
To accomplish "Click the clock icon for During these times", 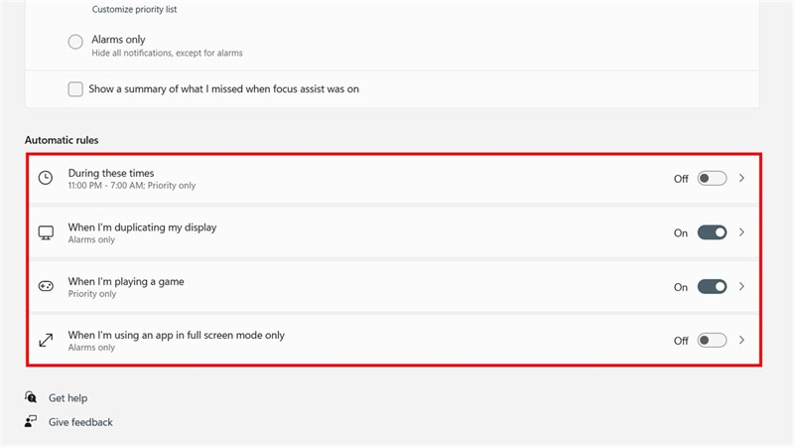I will tap(46, 179).
